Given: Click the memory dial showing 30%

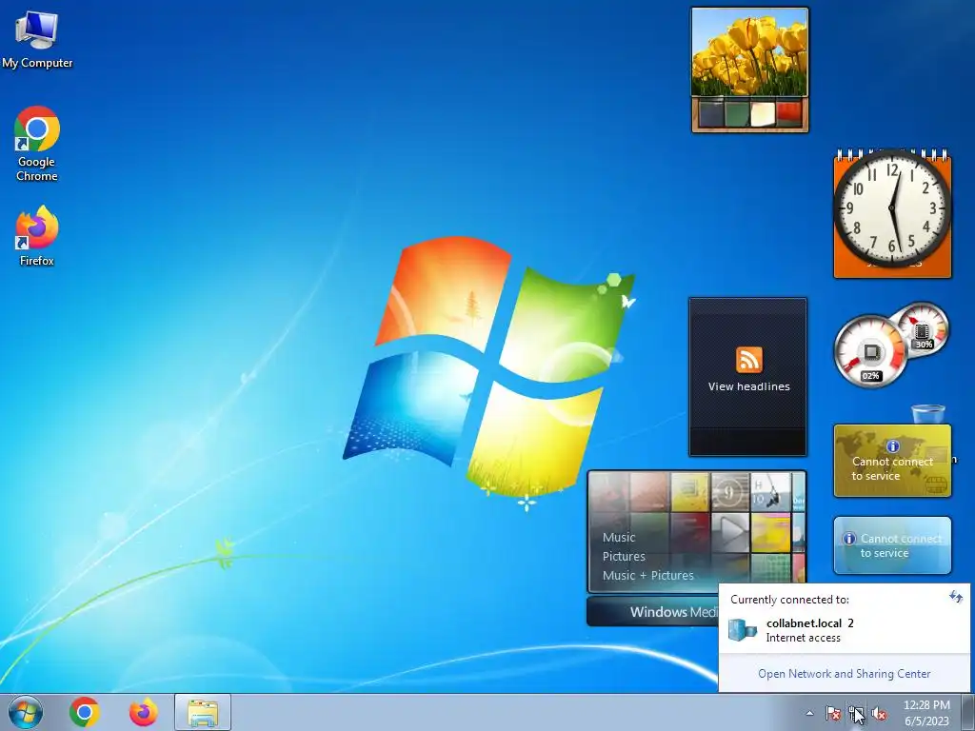Looking at the screenshot, I should point(922,329).
